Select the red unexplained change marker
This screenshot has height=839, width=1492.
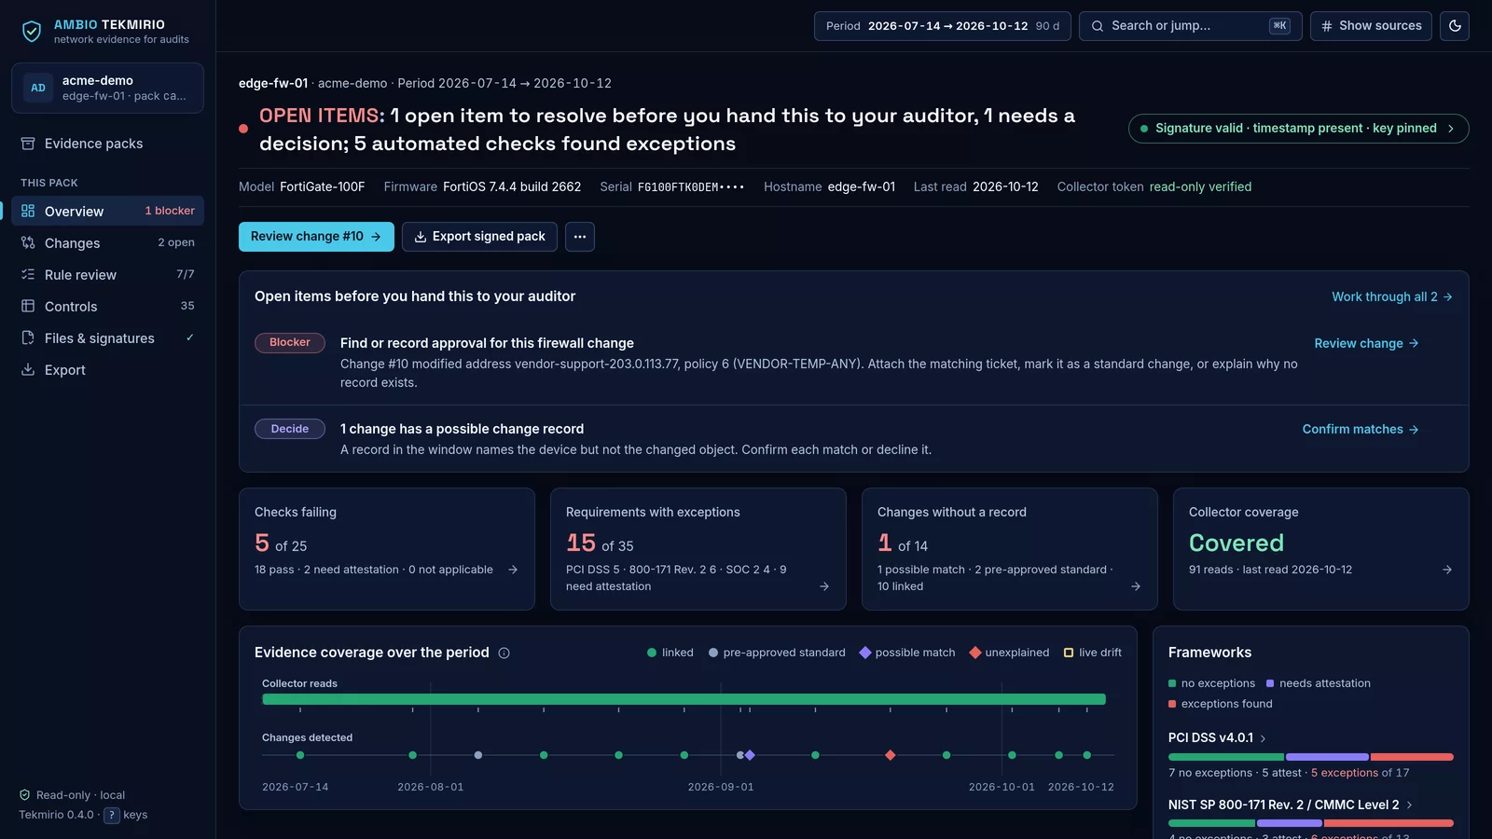click(x=890, y=755)
